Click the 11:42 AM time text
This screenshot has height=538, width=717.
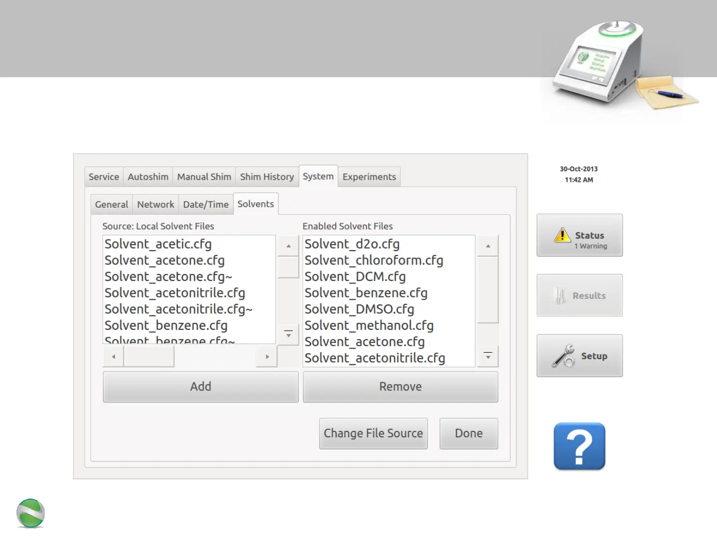pyautogui.click(x=579, y=180)
